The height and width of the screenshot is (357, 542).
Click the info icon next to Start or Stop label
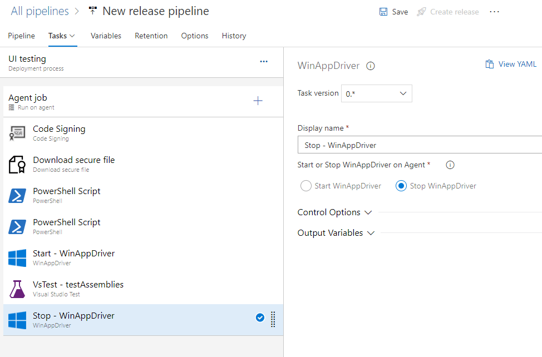coord(450,165)
